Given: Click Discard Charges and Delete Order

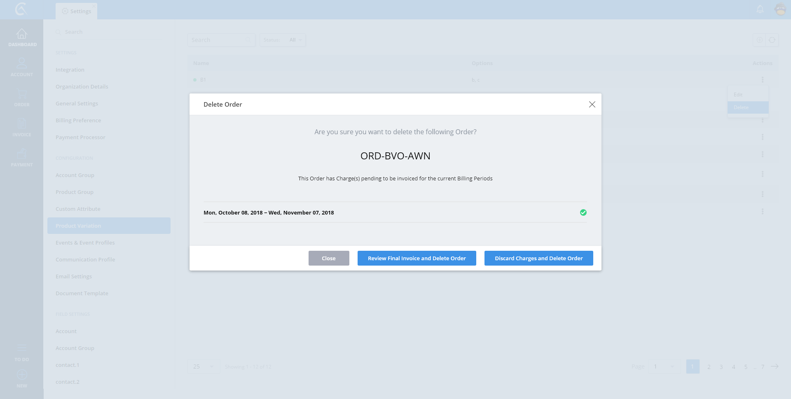Looking at the screenshot, I should point(538,258).
